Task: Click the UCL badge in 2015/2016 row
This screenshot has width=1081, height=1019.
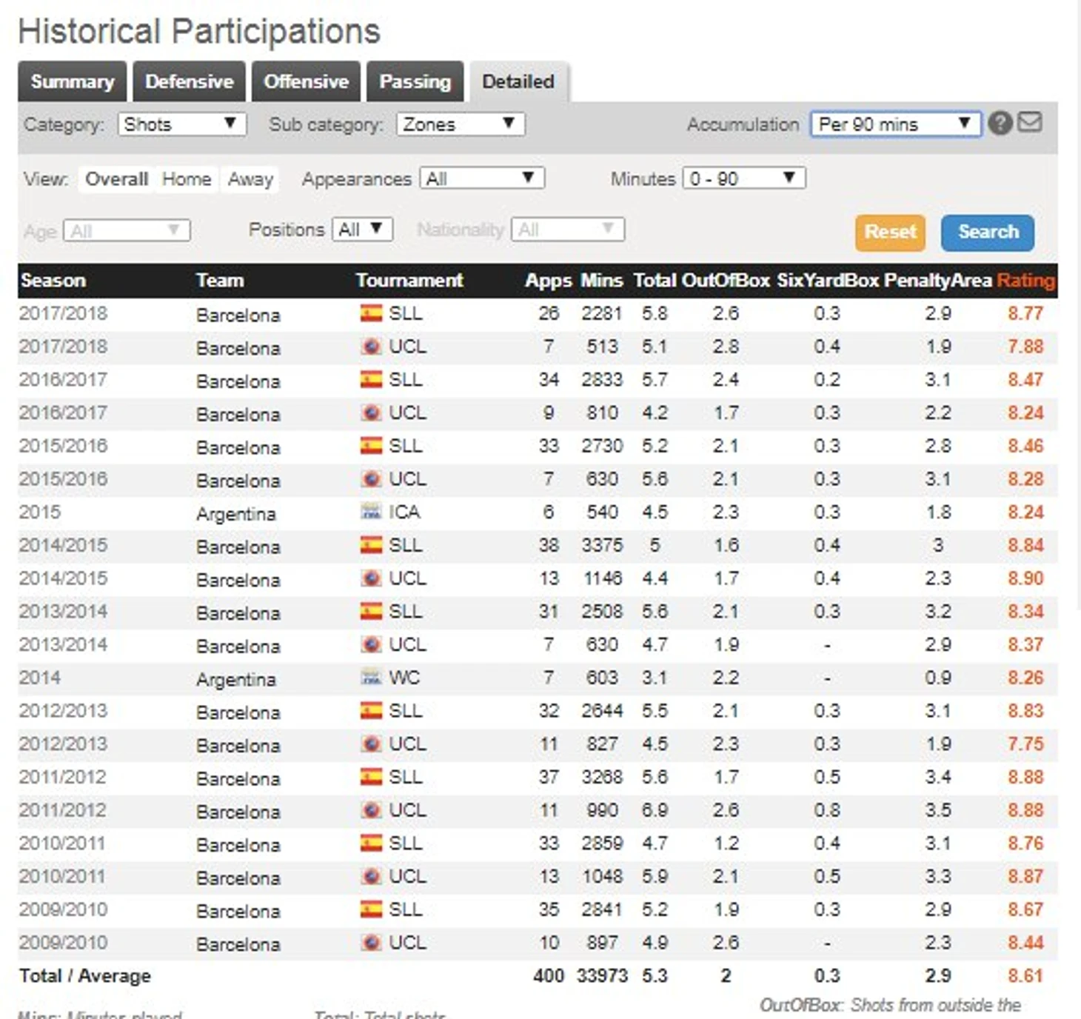Action: click(371, 479)
